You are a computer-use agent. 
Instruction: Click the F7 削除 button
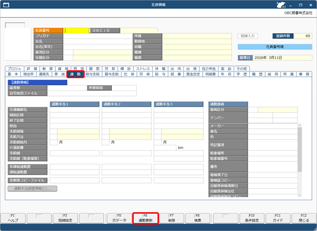[171, 218]
